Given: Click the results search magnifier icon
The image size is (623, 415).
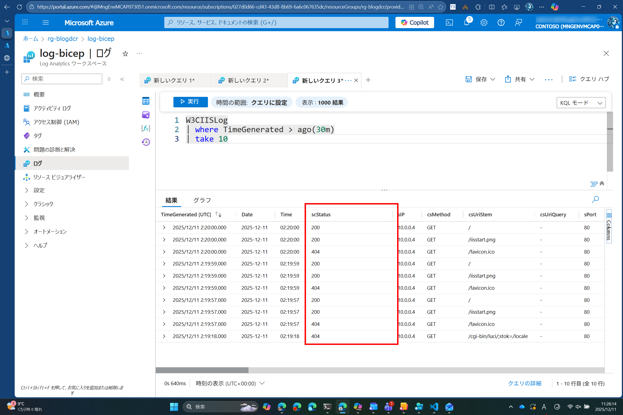Looking at the screenshot, I should click(x=595, y=199).
